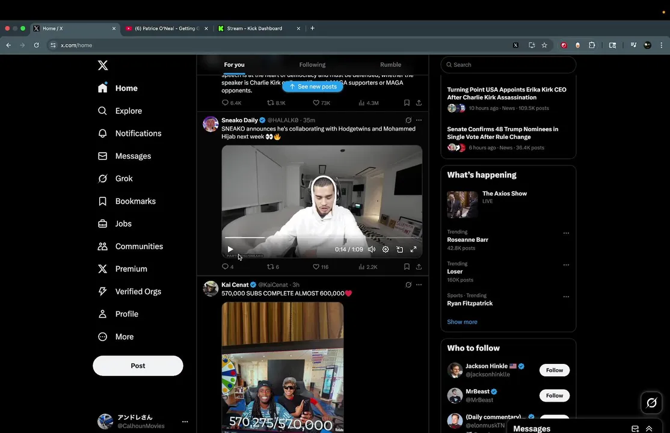Like the Sneako Daily post
This screenshot has height=433, width=670.
click(x=321, y=267)
